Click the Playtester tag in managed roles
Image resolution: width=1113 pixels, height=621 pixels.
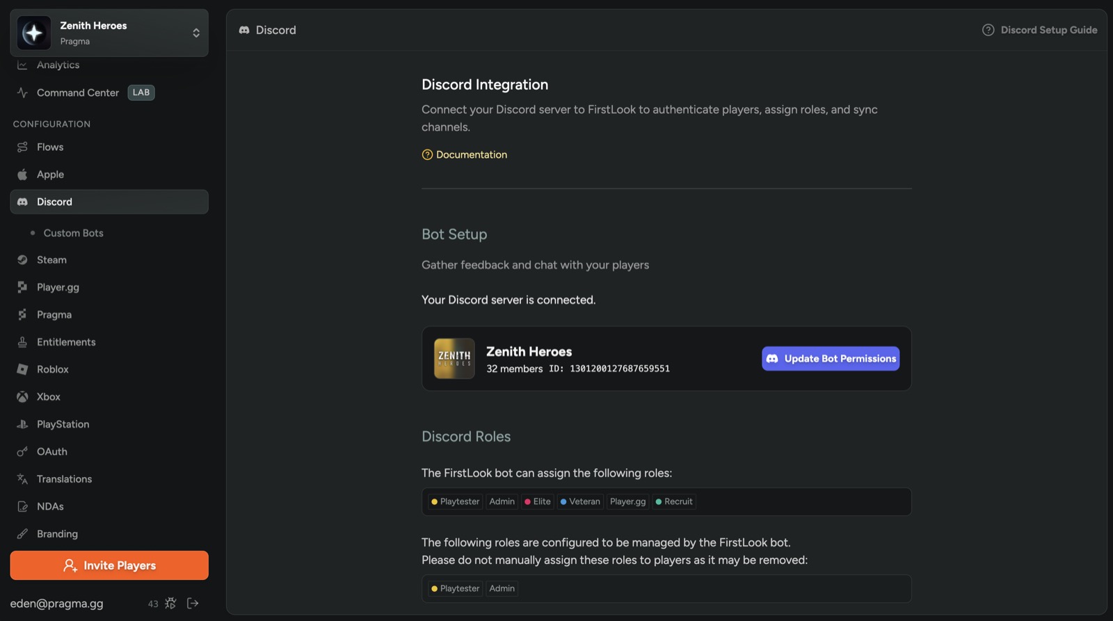click(x=455, y=588)
